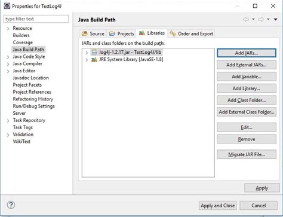The image size is (283, 217).
Task: Open forward history dropdown arrow
Action: click(268, 19)
